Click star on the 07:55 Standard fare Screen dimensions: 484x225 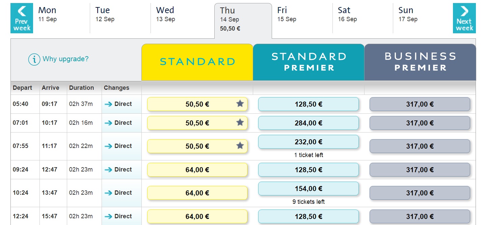240,146
